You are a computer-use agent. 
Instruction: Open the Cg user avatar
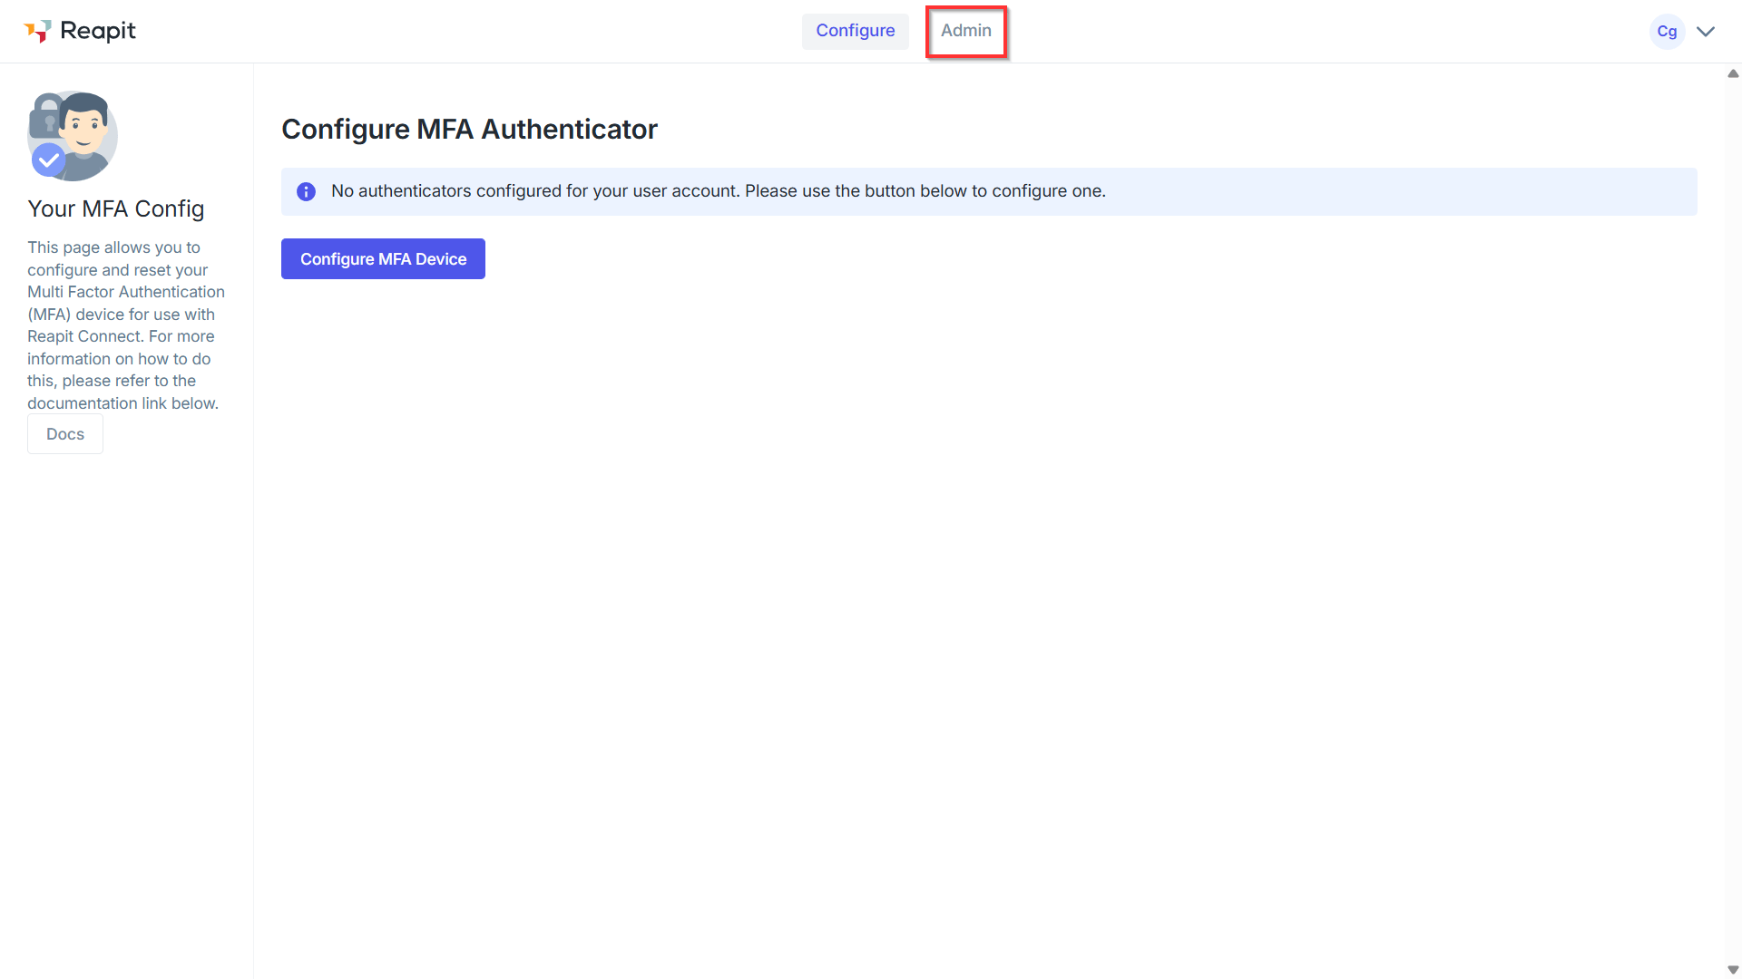coord(1667,32)
